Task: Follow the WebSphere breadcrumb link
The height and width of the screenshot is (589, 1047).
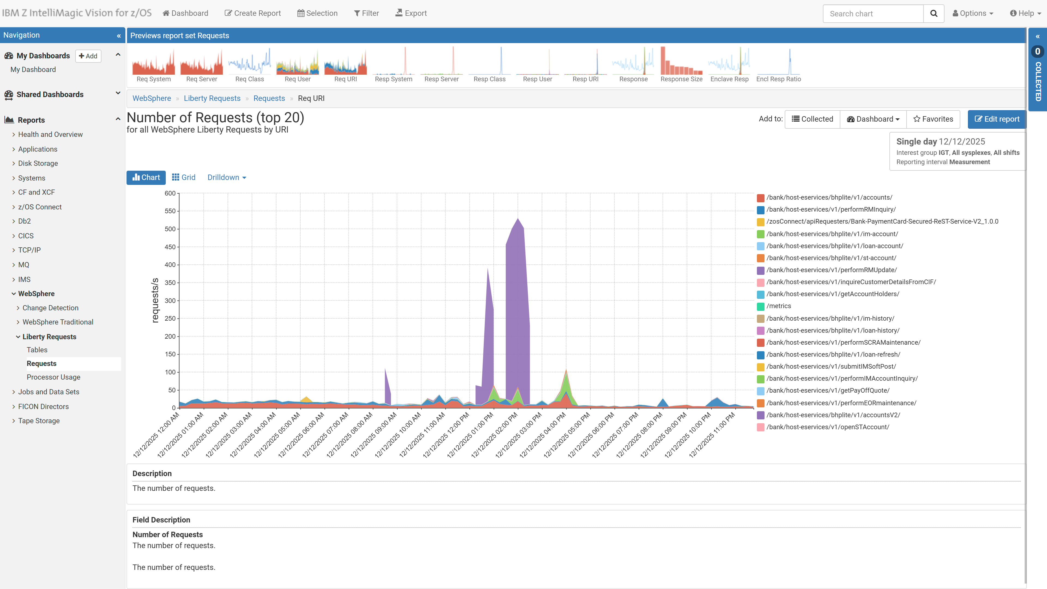Action: coord(152,98)
